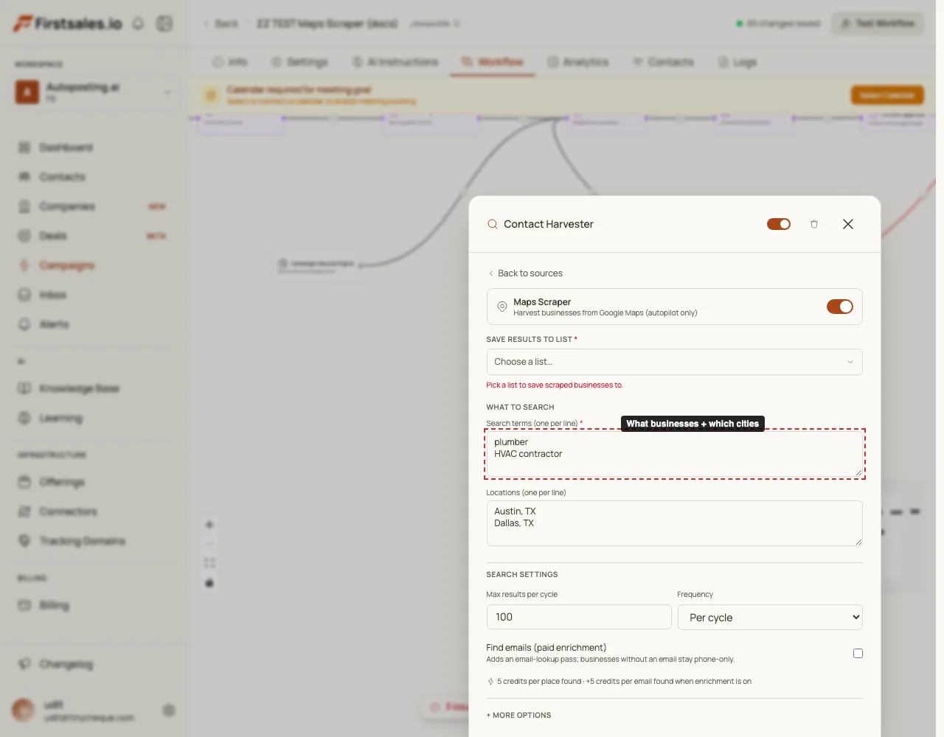Open Billing in the sidebar
This screenshot has height=737, width=944.
click(x=54, y=605)
